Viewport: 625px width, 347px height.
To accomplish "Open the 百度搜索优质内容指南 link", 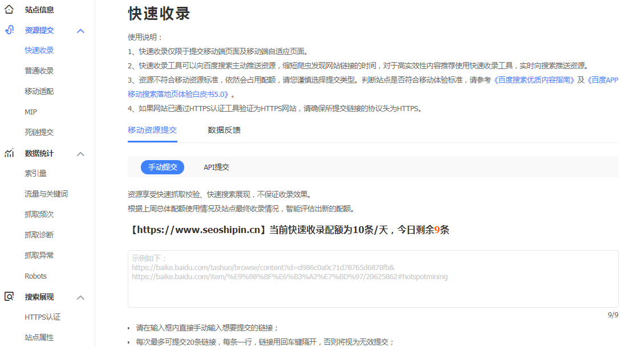I will click(534, 80).
